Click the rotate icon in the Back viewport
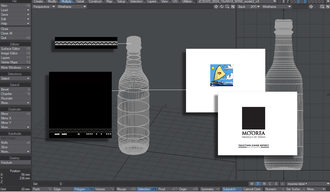This screenshot has width=330, height=192. (317, 7)
